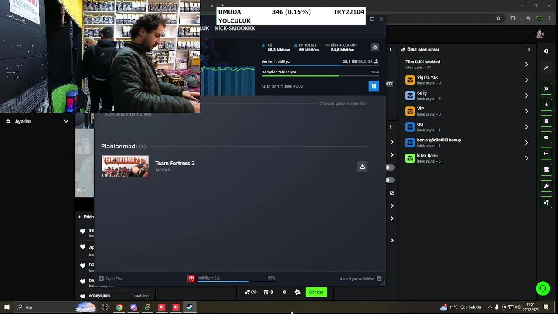Image resolution: width=558 pixels, height=314 pixels.
Task: Click Oyun Ekle in Steam
Action: 110,279
